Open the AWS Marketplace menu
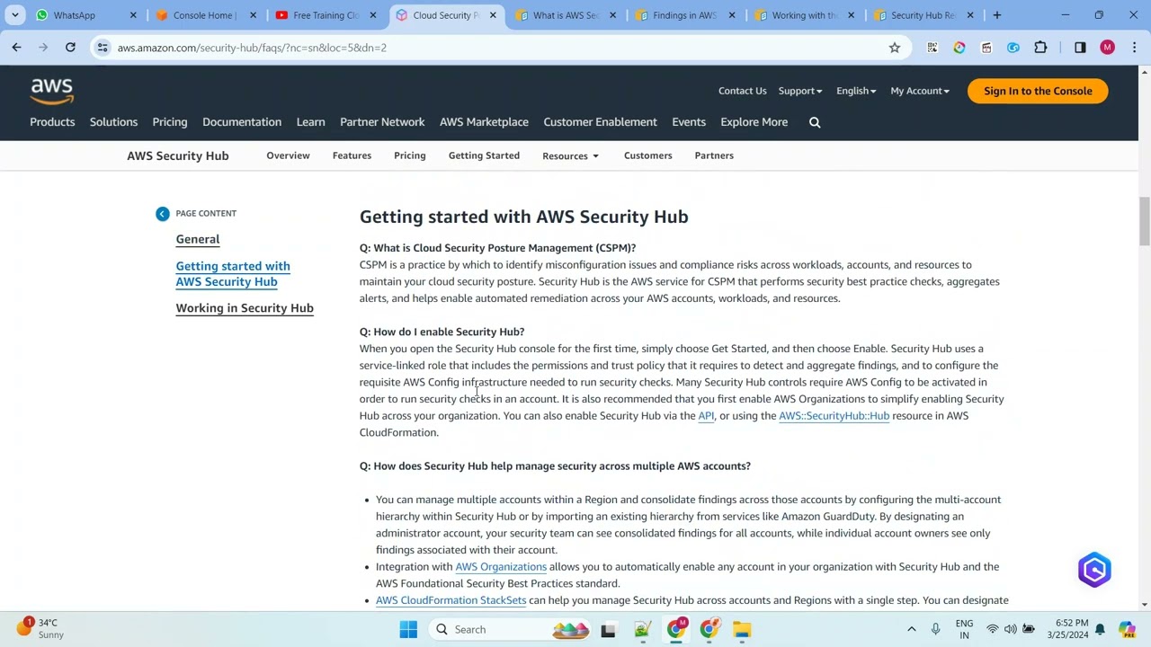Screen dimensions: 1151x647 (484, 122)
